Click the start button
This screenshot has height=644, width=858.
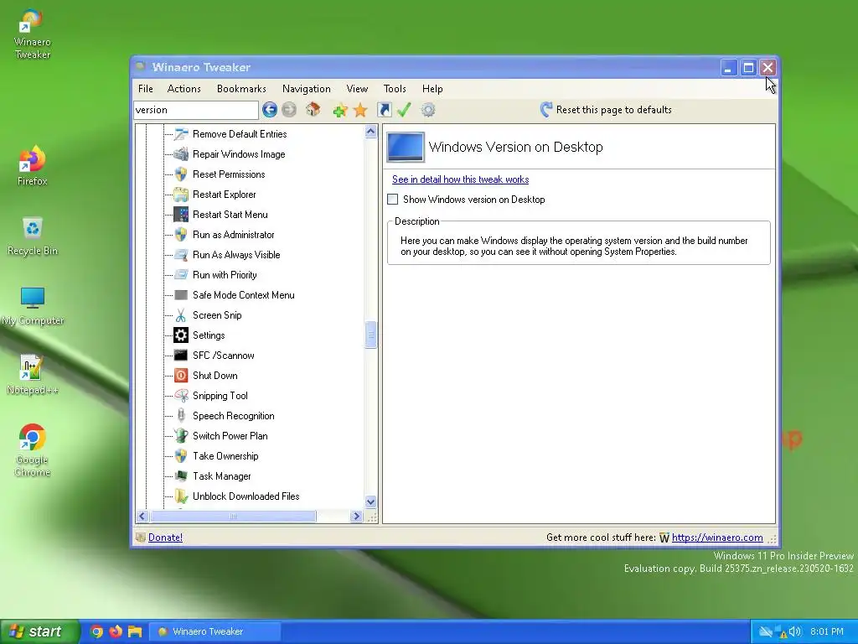39,631
